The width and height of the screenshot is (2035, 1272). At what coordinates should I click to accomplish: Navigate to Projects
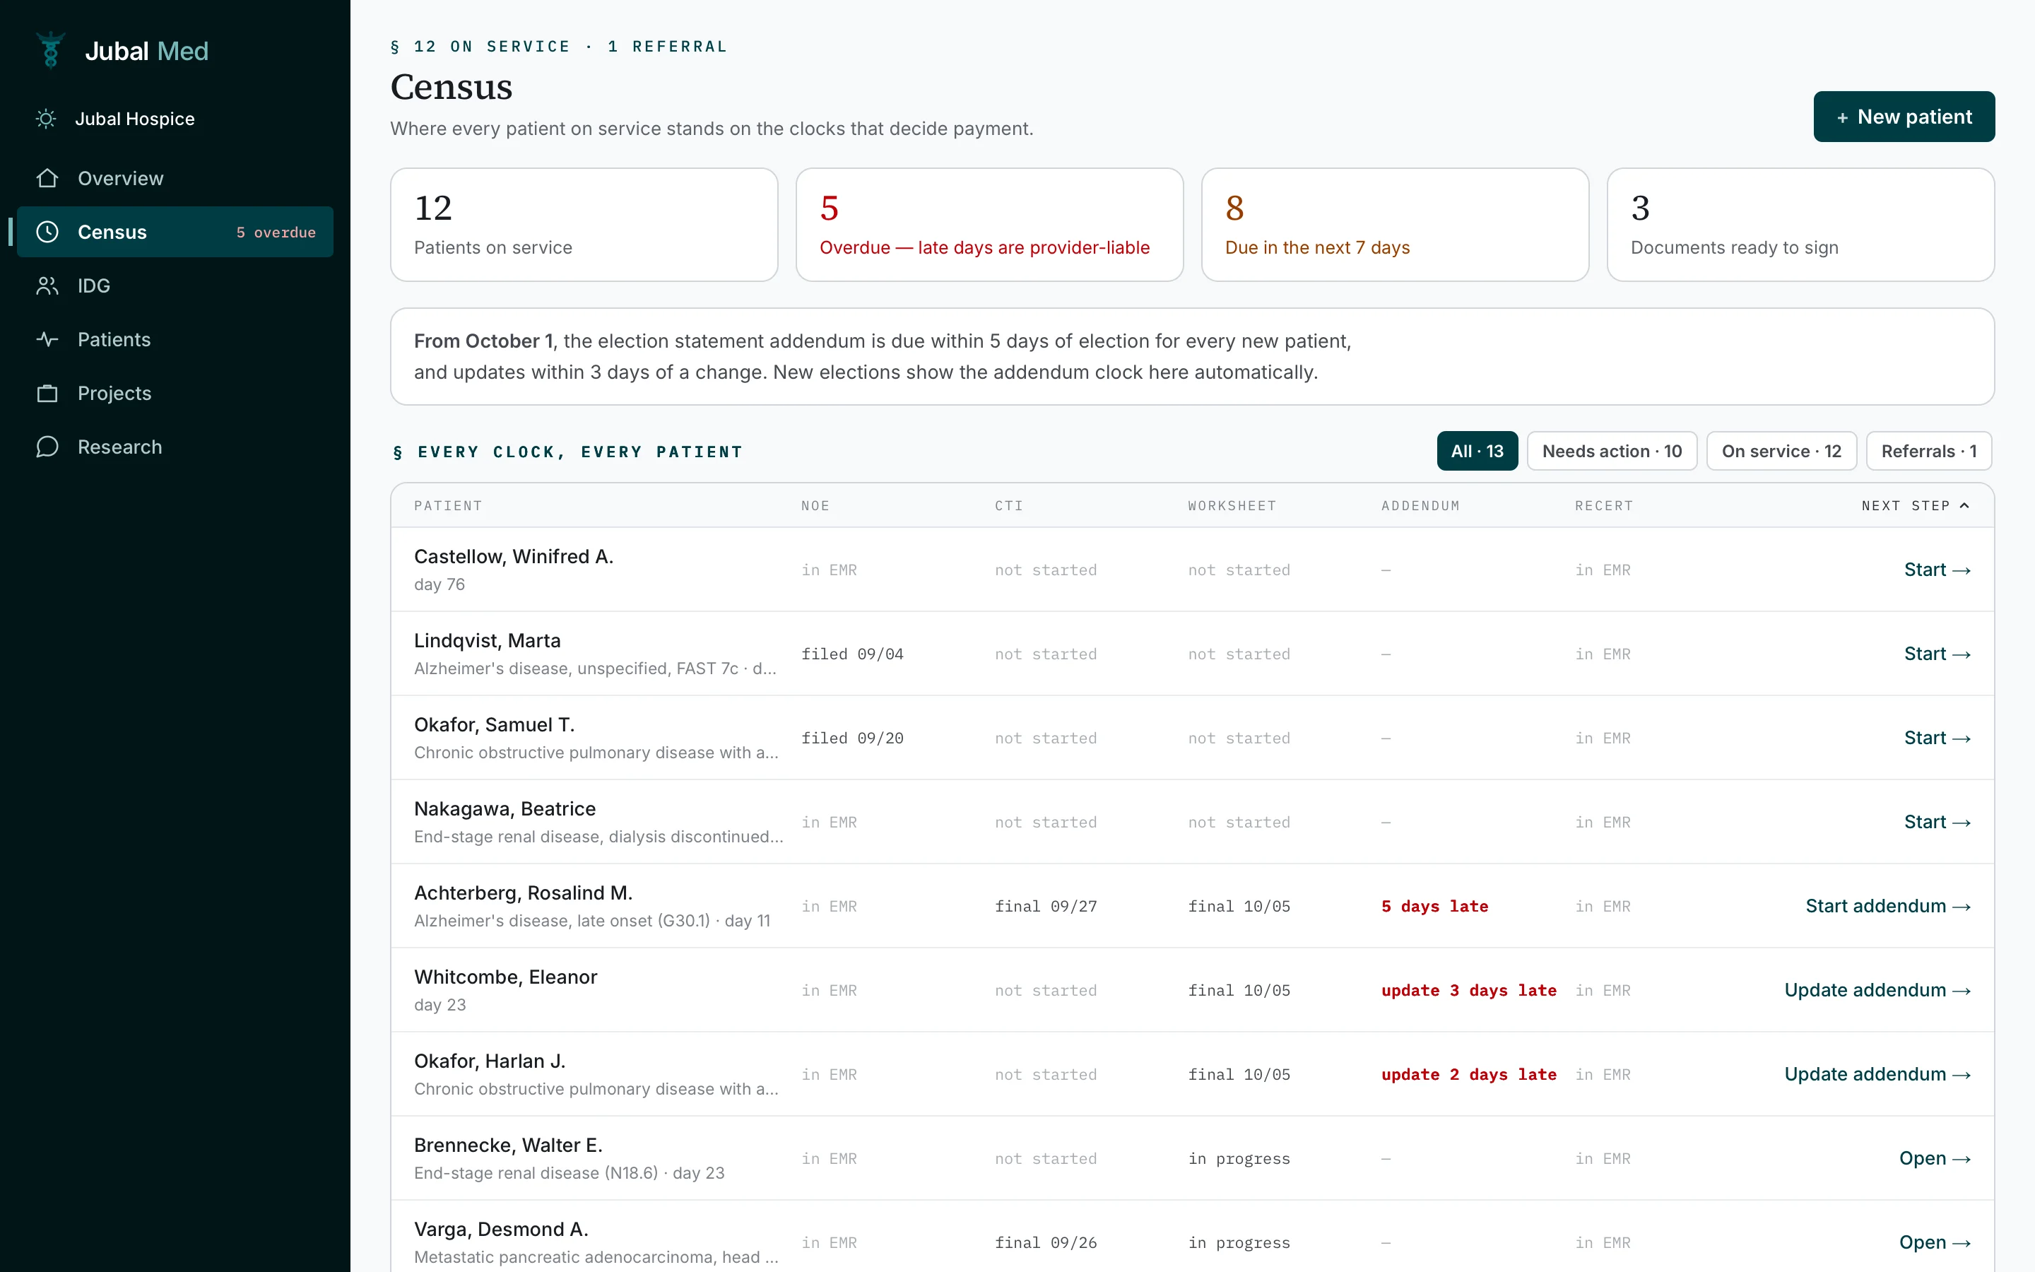click(175, 394)
